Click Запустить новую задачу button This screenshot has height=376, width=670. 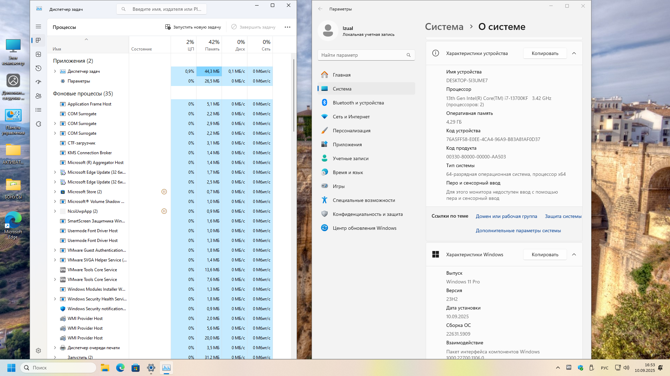(x=193, y=27)
